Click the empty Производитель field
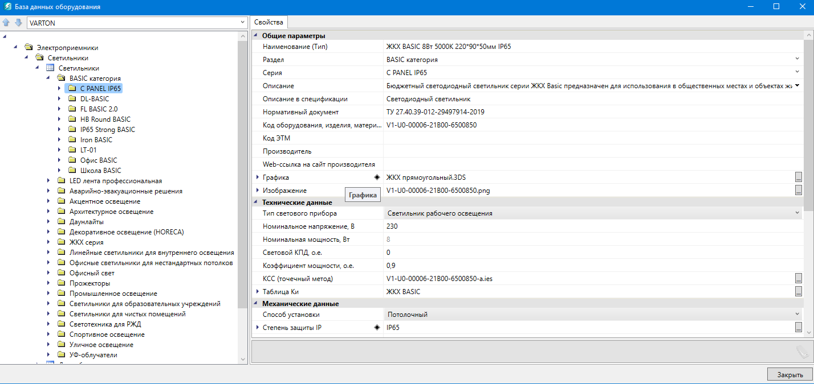814x384 pixels. point(593,151)
